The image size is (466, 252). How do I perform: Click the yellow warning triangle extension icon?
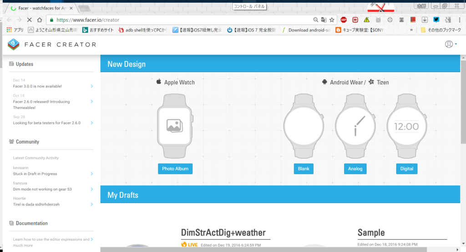366,20
